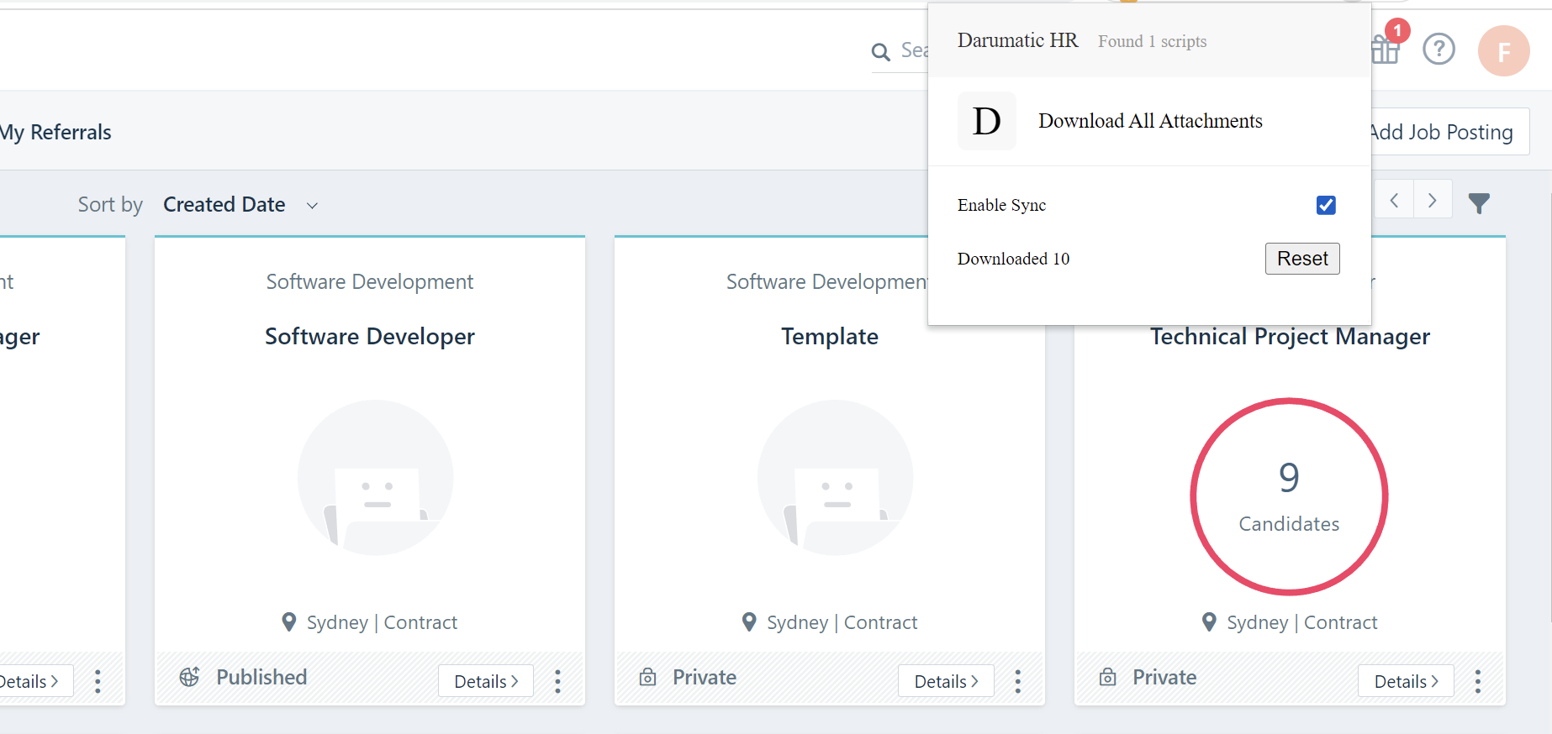Open the help question mark icon
This screenshot has height=734, width=1552.
click(1439, 50)
